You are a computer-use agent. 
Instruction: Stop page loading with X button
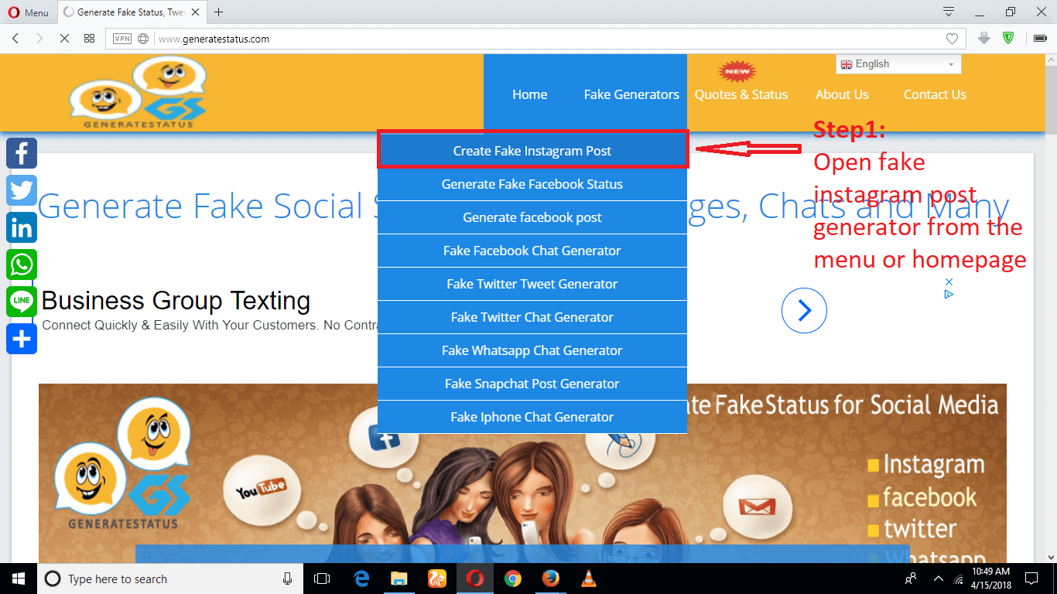tap(64, 38)
